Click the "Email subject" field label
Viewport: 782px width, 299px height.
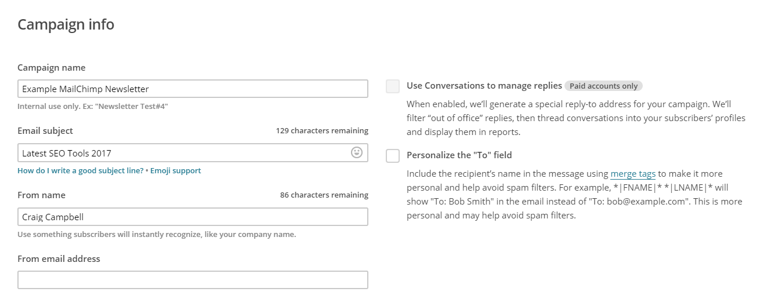click(x=45, y=131)
